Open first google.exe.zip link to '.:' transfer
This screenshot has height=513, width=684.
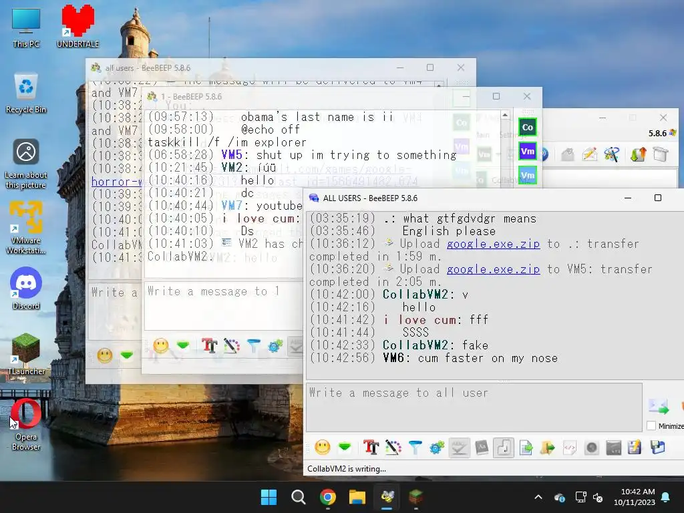coord(494,244)
